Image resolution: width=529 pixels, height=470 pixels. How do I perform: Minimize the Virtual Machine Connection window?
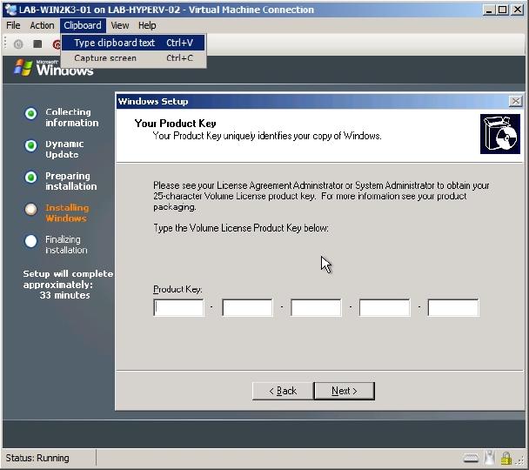(x=488, y=10)
